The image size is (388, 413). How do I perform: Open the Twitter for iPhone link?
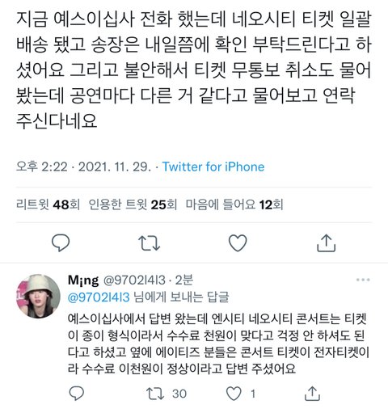coord(213,166)
